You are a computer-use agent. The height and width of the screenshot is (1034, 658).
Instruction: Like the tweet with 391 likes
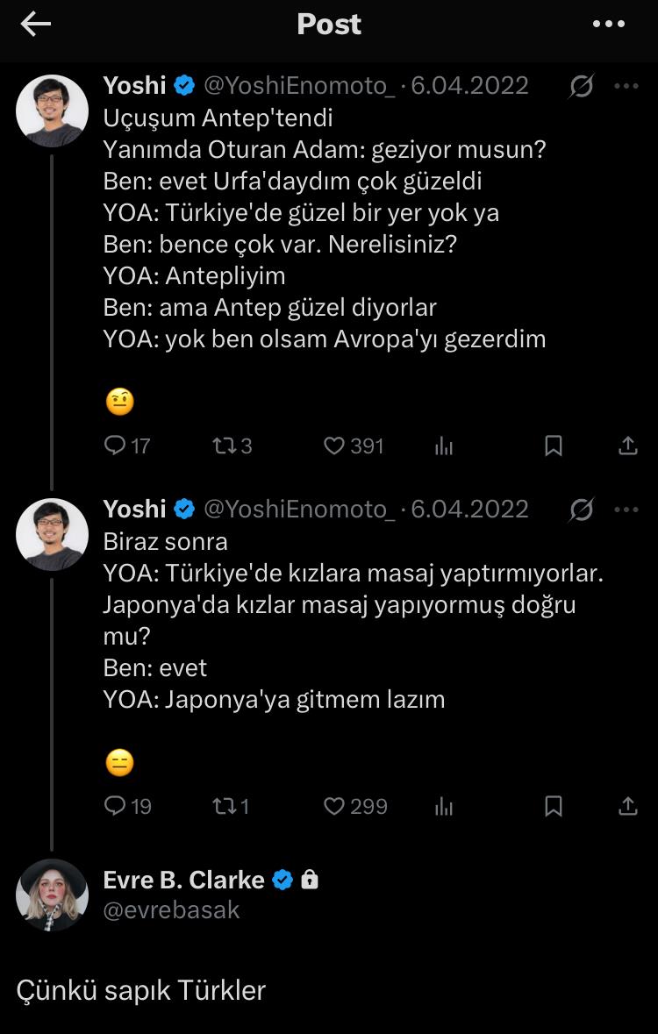coord(334,446)
